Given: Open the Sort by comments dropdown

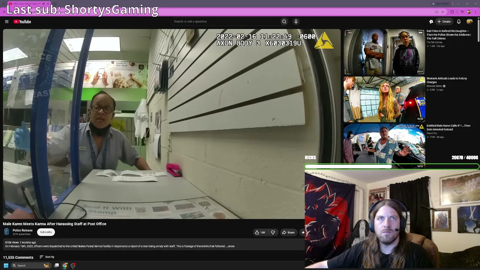Looking at the screenshot, I should pyautogui.click(x=47, y=257).
